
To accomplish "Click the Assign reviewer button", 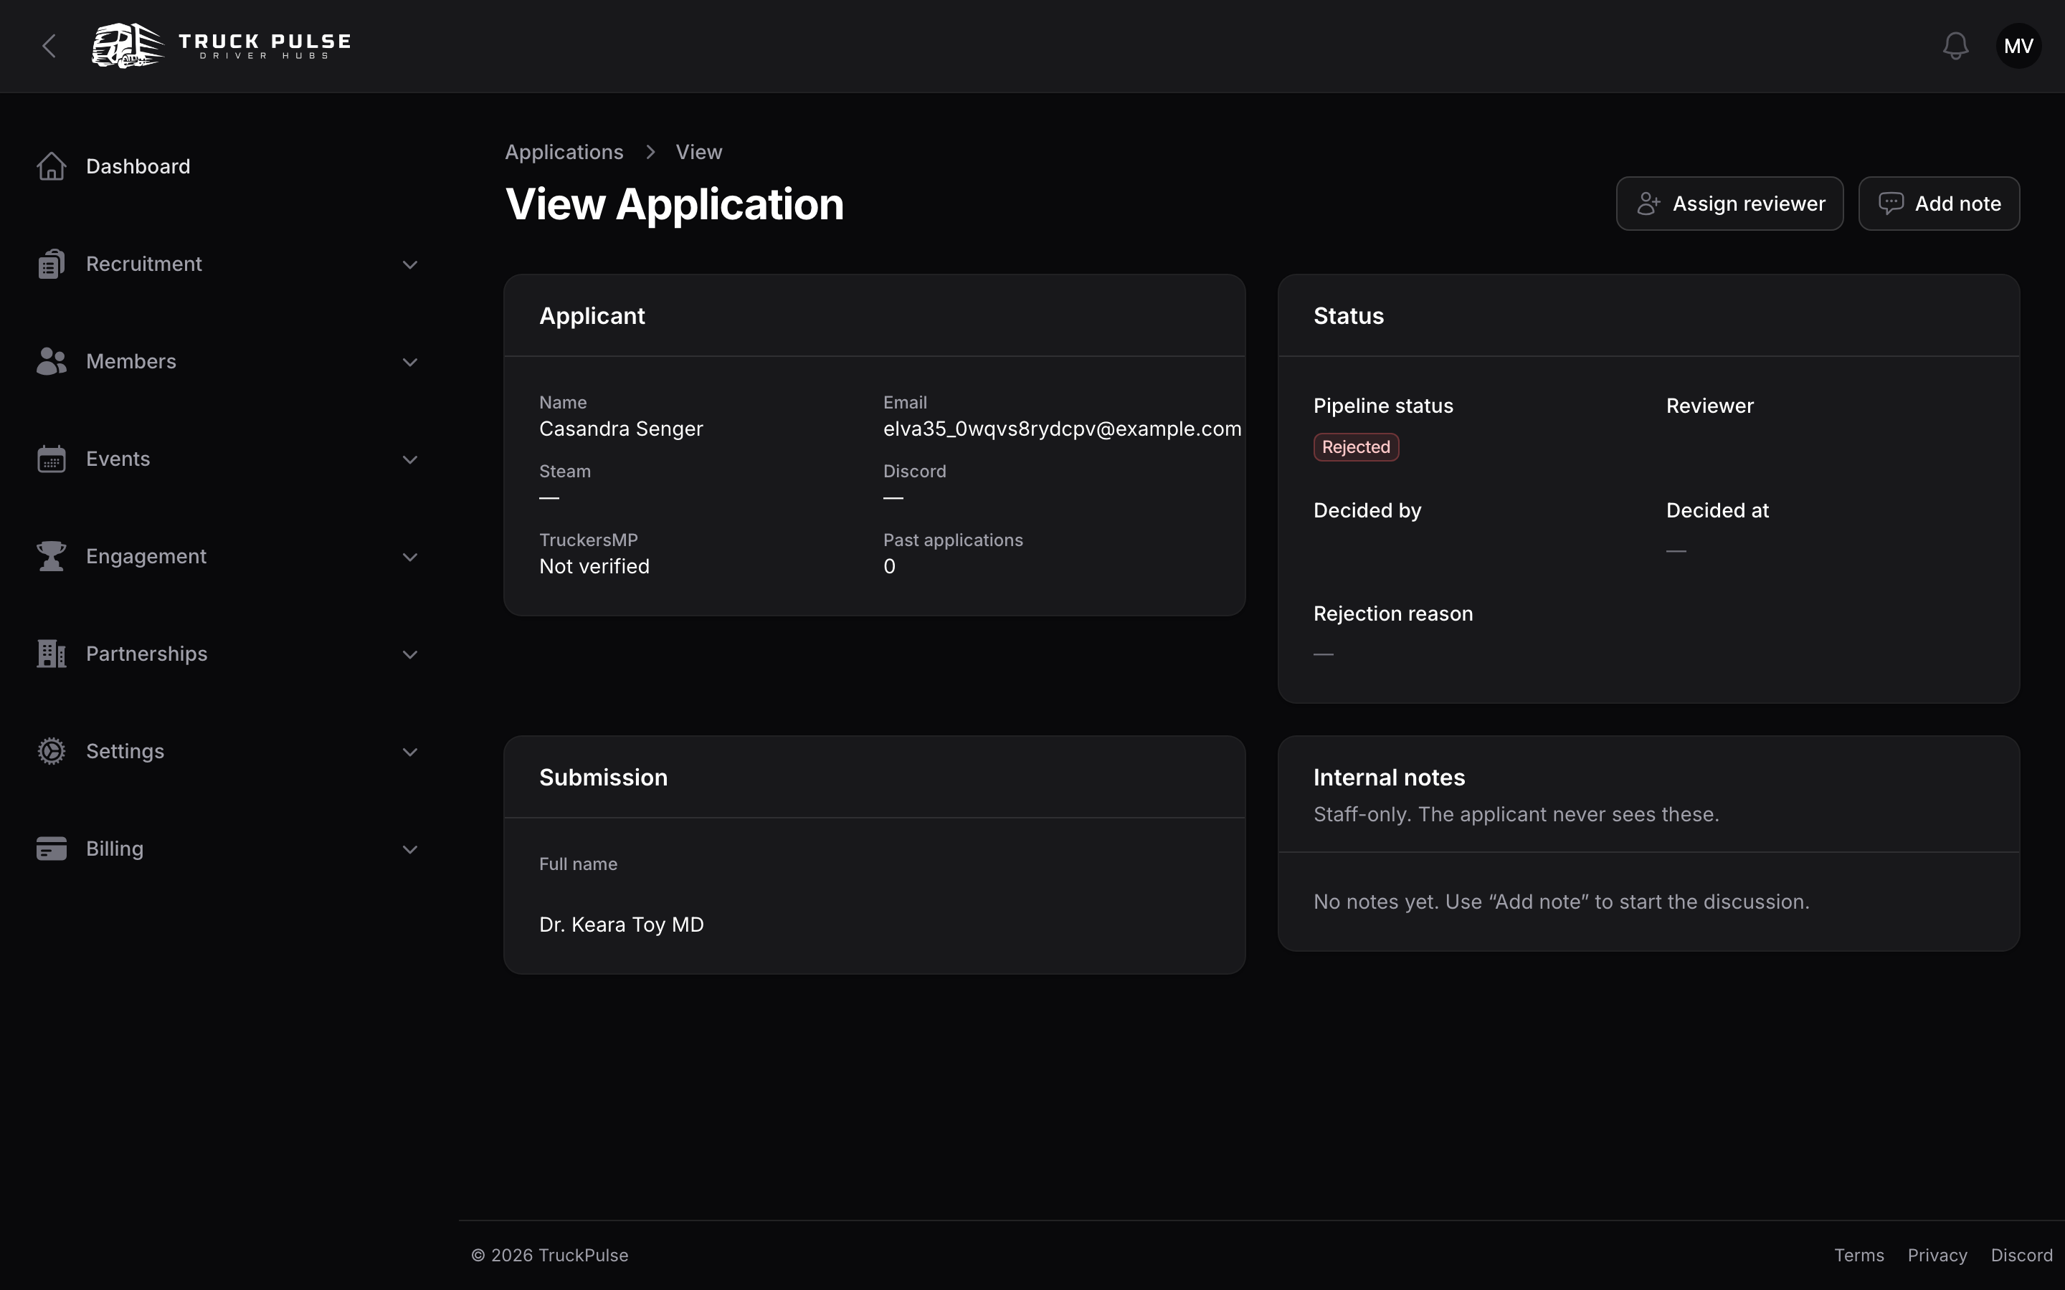I will 1729,204.
